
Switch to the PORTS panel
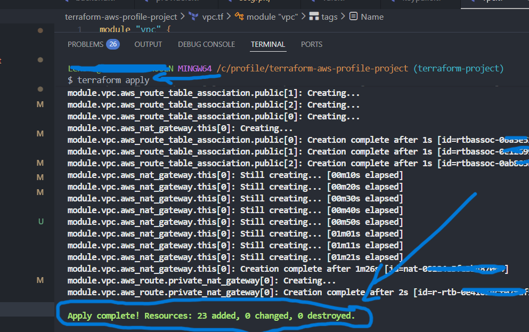tap(311, 44)
